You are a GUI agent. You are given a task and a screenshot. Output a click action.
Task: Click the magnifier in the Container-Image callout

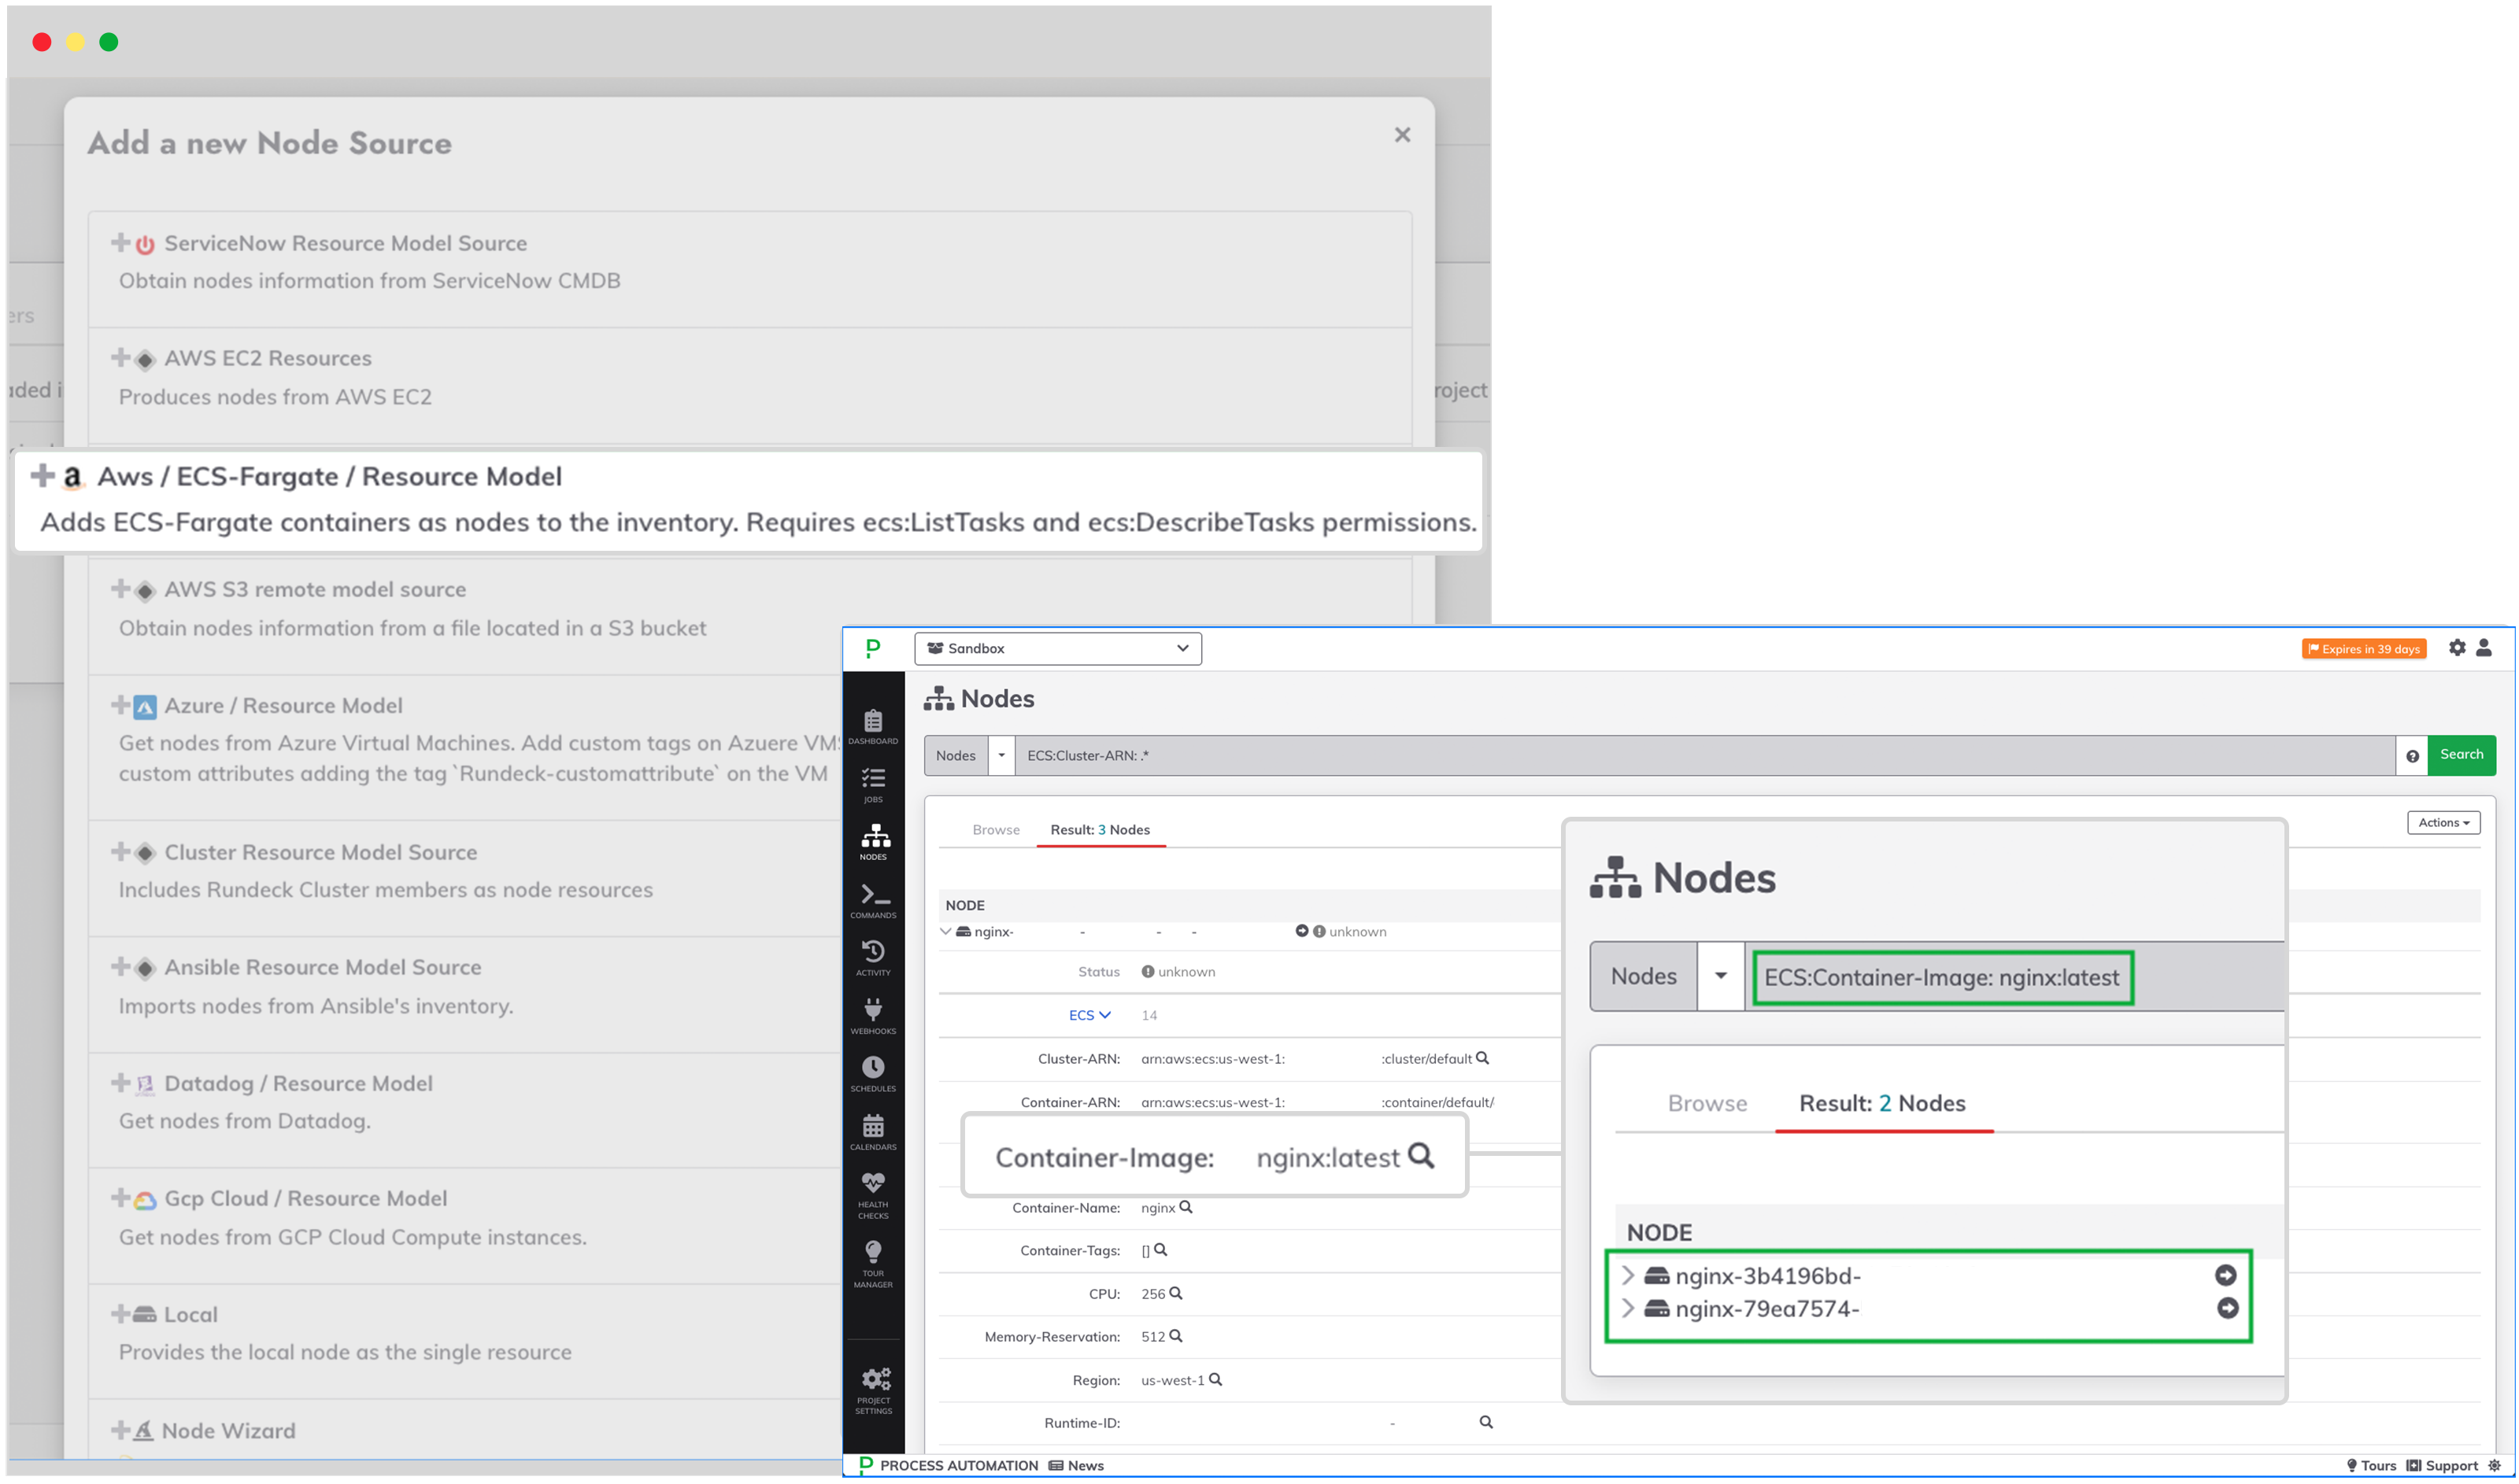click(1421, 1156)
